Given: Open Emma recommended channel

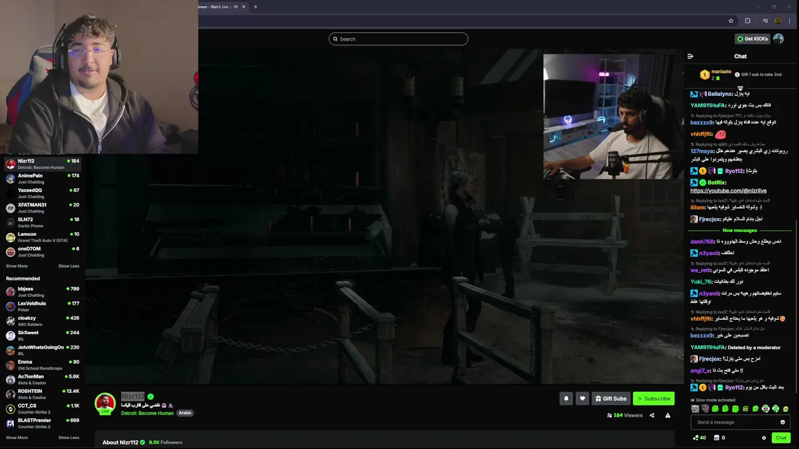Looking at the screenshot, I should pos(42,365).
